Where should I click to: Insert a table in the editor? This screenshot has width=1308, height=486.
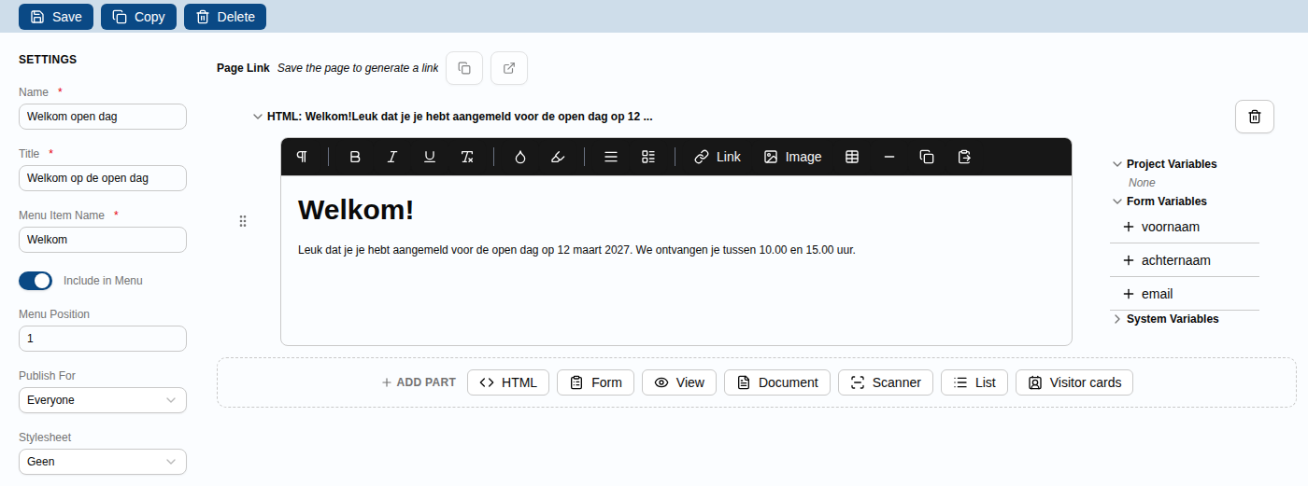pos(852,157)
